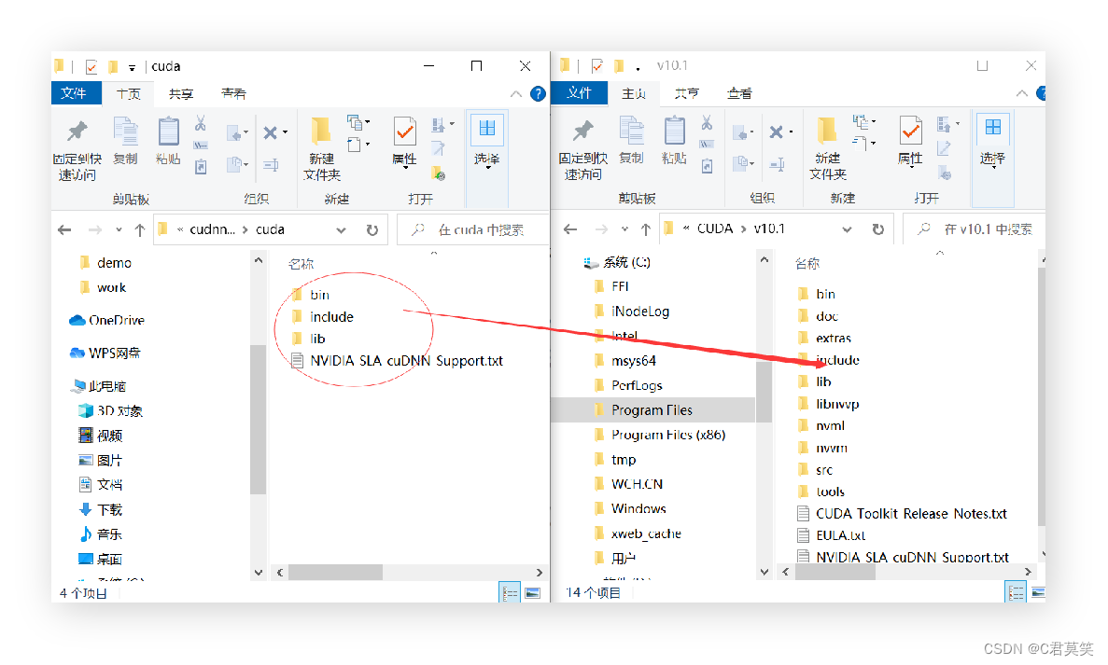
Task: Open View tab in v10.1 window
Action: point(739,93)
